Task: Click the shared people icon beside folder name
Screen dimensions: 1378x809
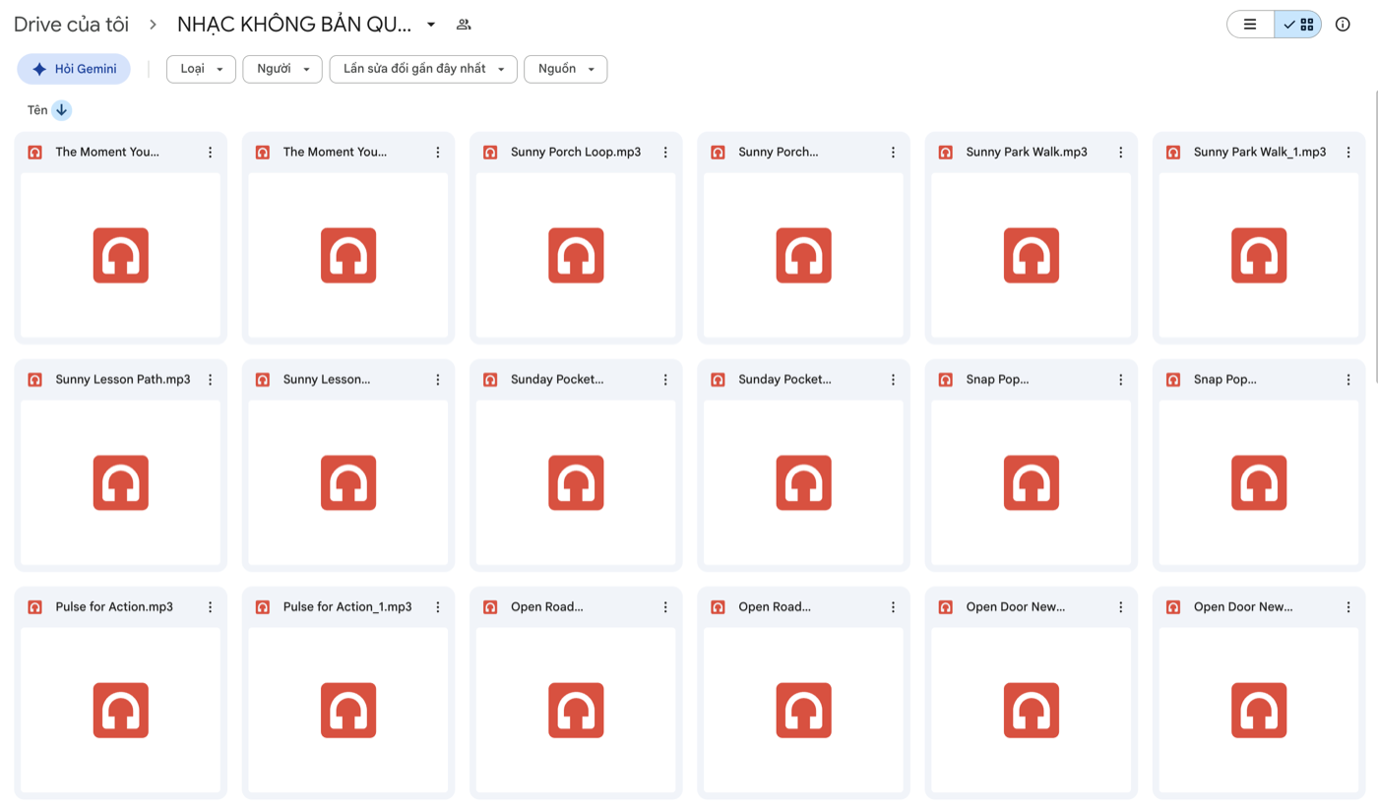Action: [464, 25]
